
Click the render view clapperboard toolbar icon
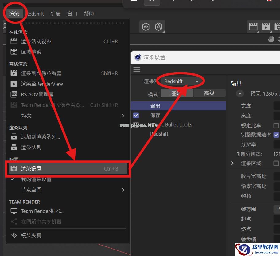pos(253,27)
